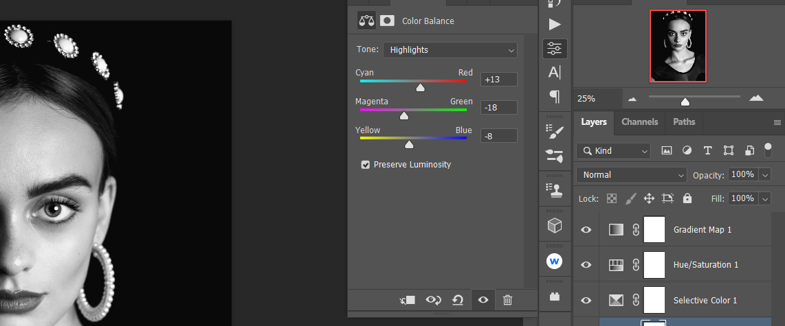Viewport: 785px width, 326px height.
Task: Lock position move icon
Action: 649,198
